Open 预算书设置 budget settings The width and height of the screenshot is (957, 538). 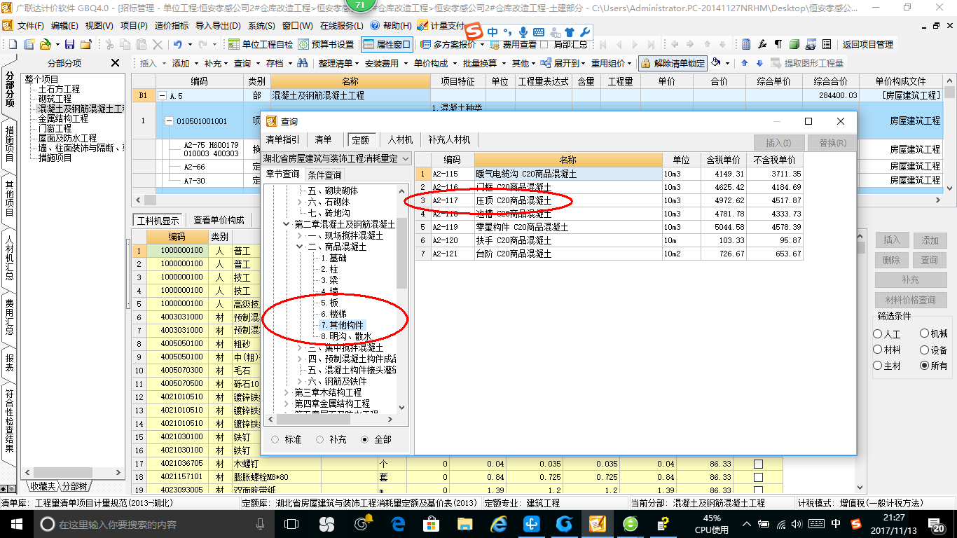[326, 44]
